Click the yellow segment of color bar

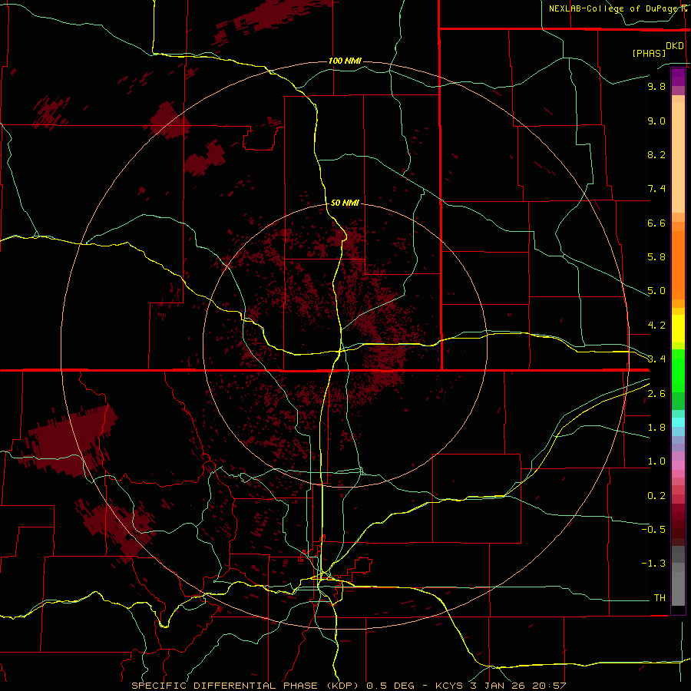pyautogui.click(x=678, y=329)
